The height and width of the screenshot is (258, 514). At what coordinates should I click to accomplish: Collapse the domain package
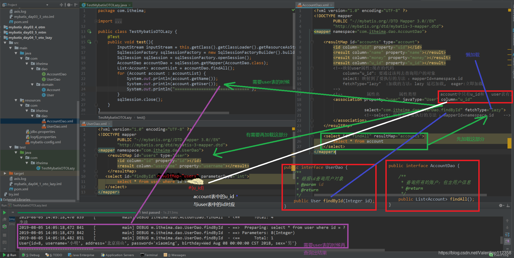(x=32, y=84)
